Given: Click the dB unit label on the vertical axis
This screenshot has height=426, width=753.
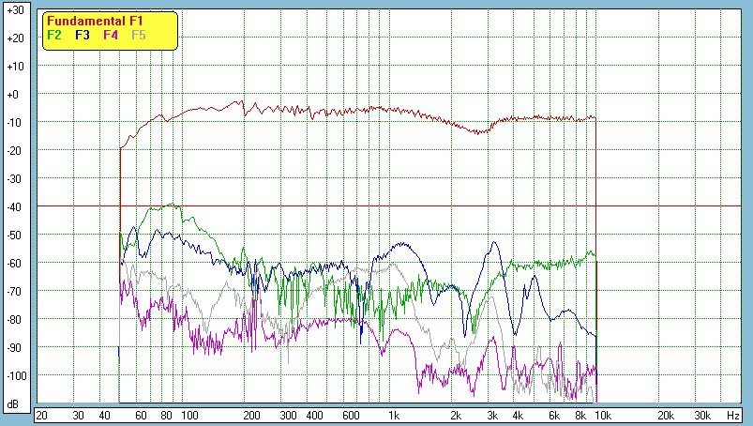Looking at the screenshot, I should tap(14, 404).
